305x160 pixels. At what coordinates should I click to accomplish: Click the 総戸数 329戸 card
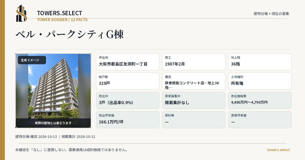click(128, 81)
